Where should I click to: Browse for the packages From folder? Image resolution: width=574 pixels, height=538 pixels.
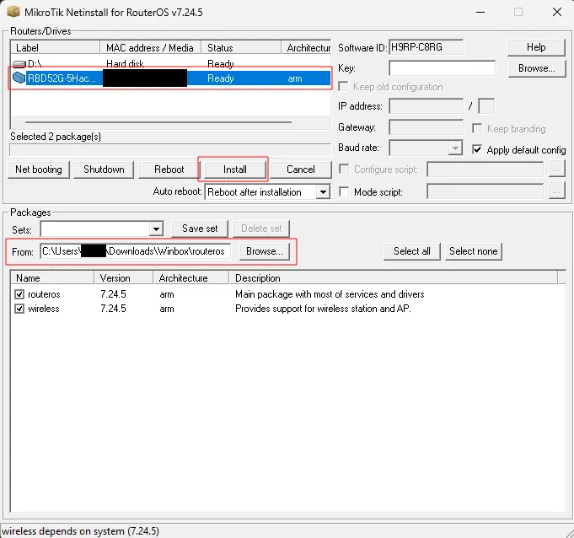tap(265, 251)
